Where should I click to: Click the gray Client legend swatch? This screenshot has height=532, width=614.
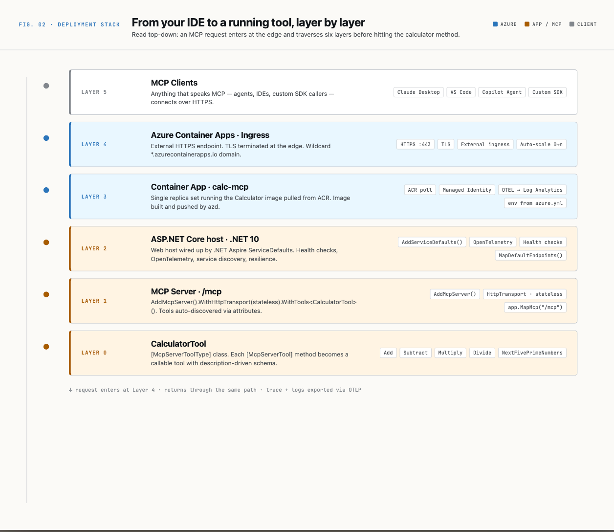click(572, 24)
